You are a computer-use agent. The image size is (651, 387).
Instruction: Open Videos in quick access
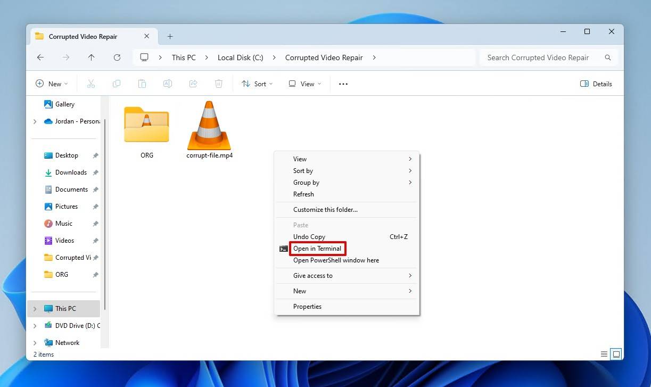coord(64,241)
